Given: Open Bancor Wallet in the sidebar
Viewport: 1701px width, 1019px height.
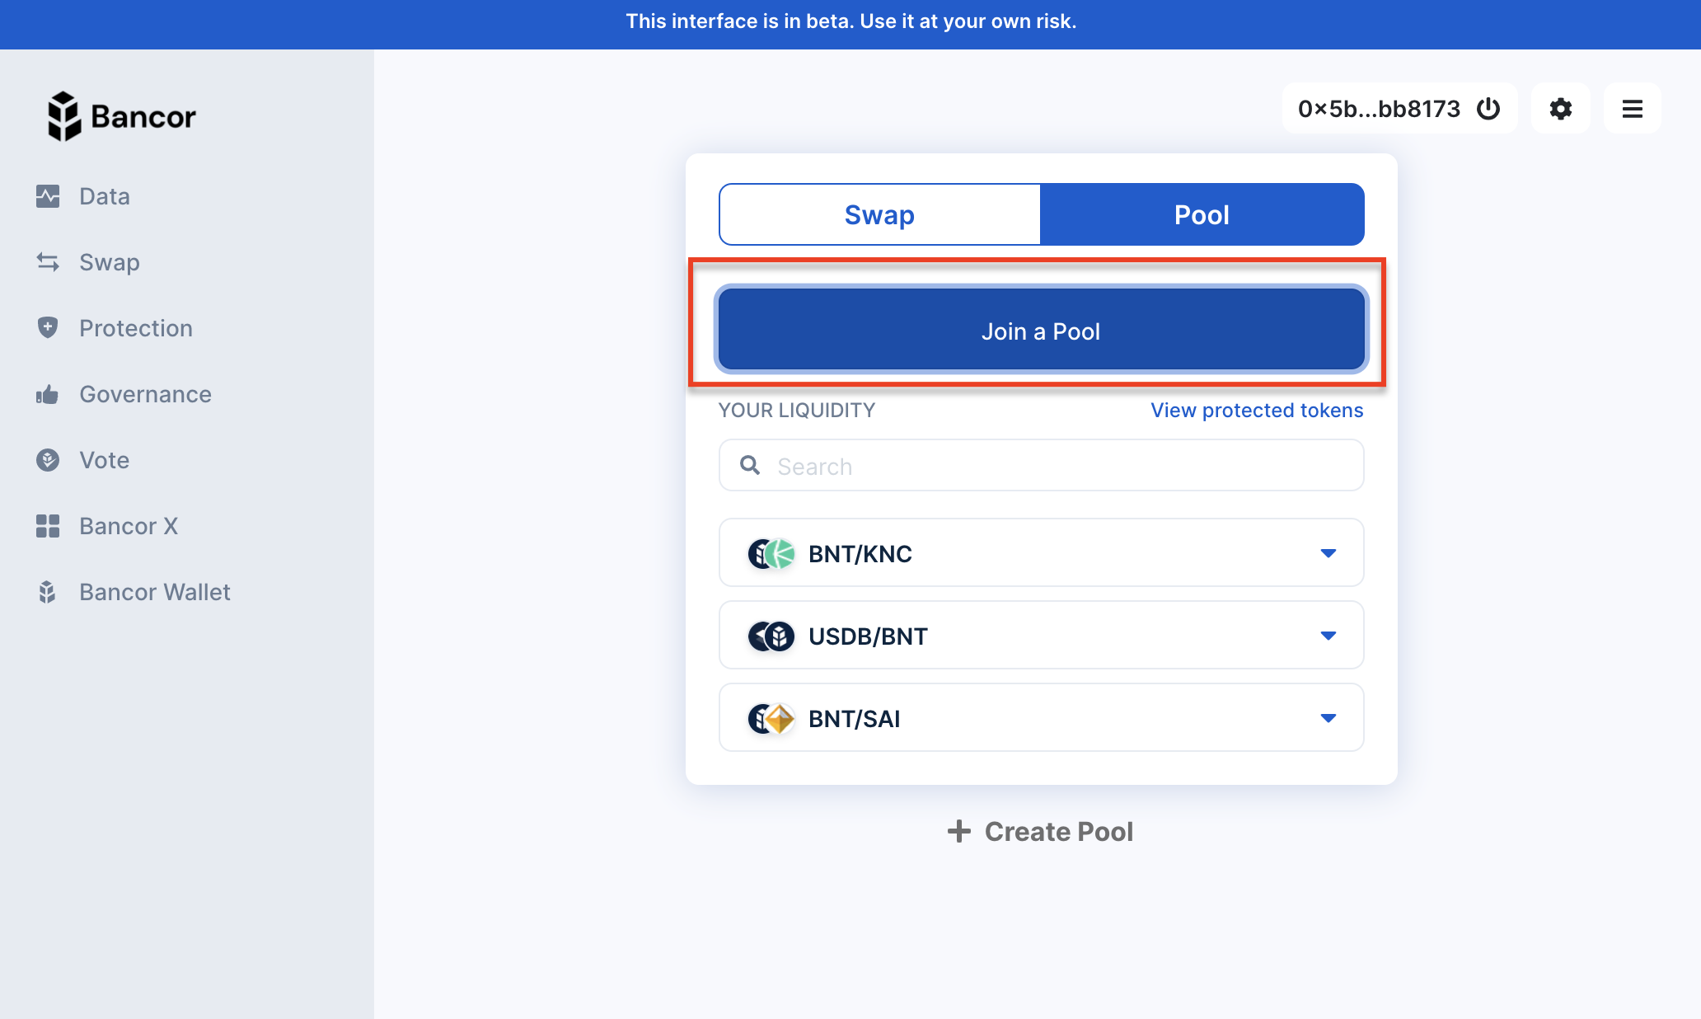Looking at the screenshot, I should tap(155, 592).
